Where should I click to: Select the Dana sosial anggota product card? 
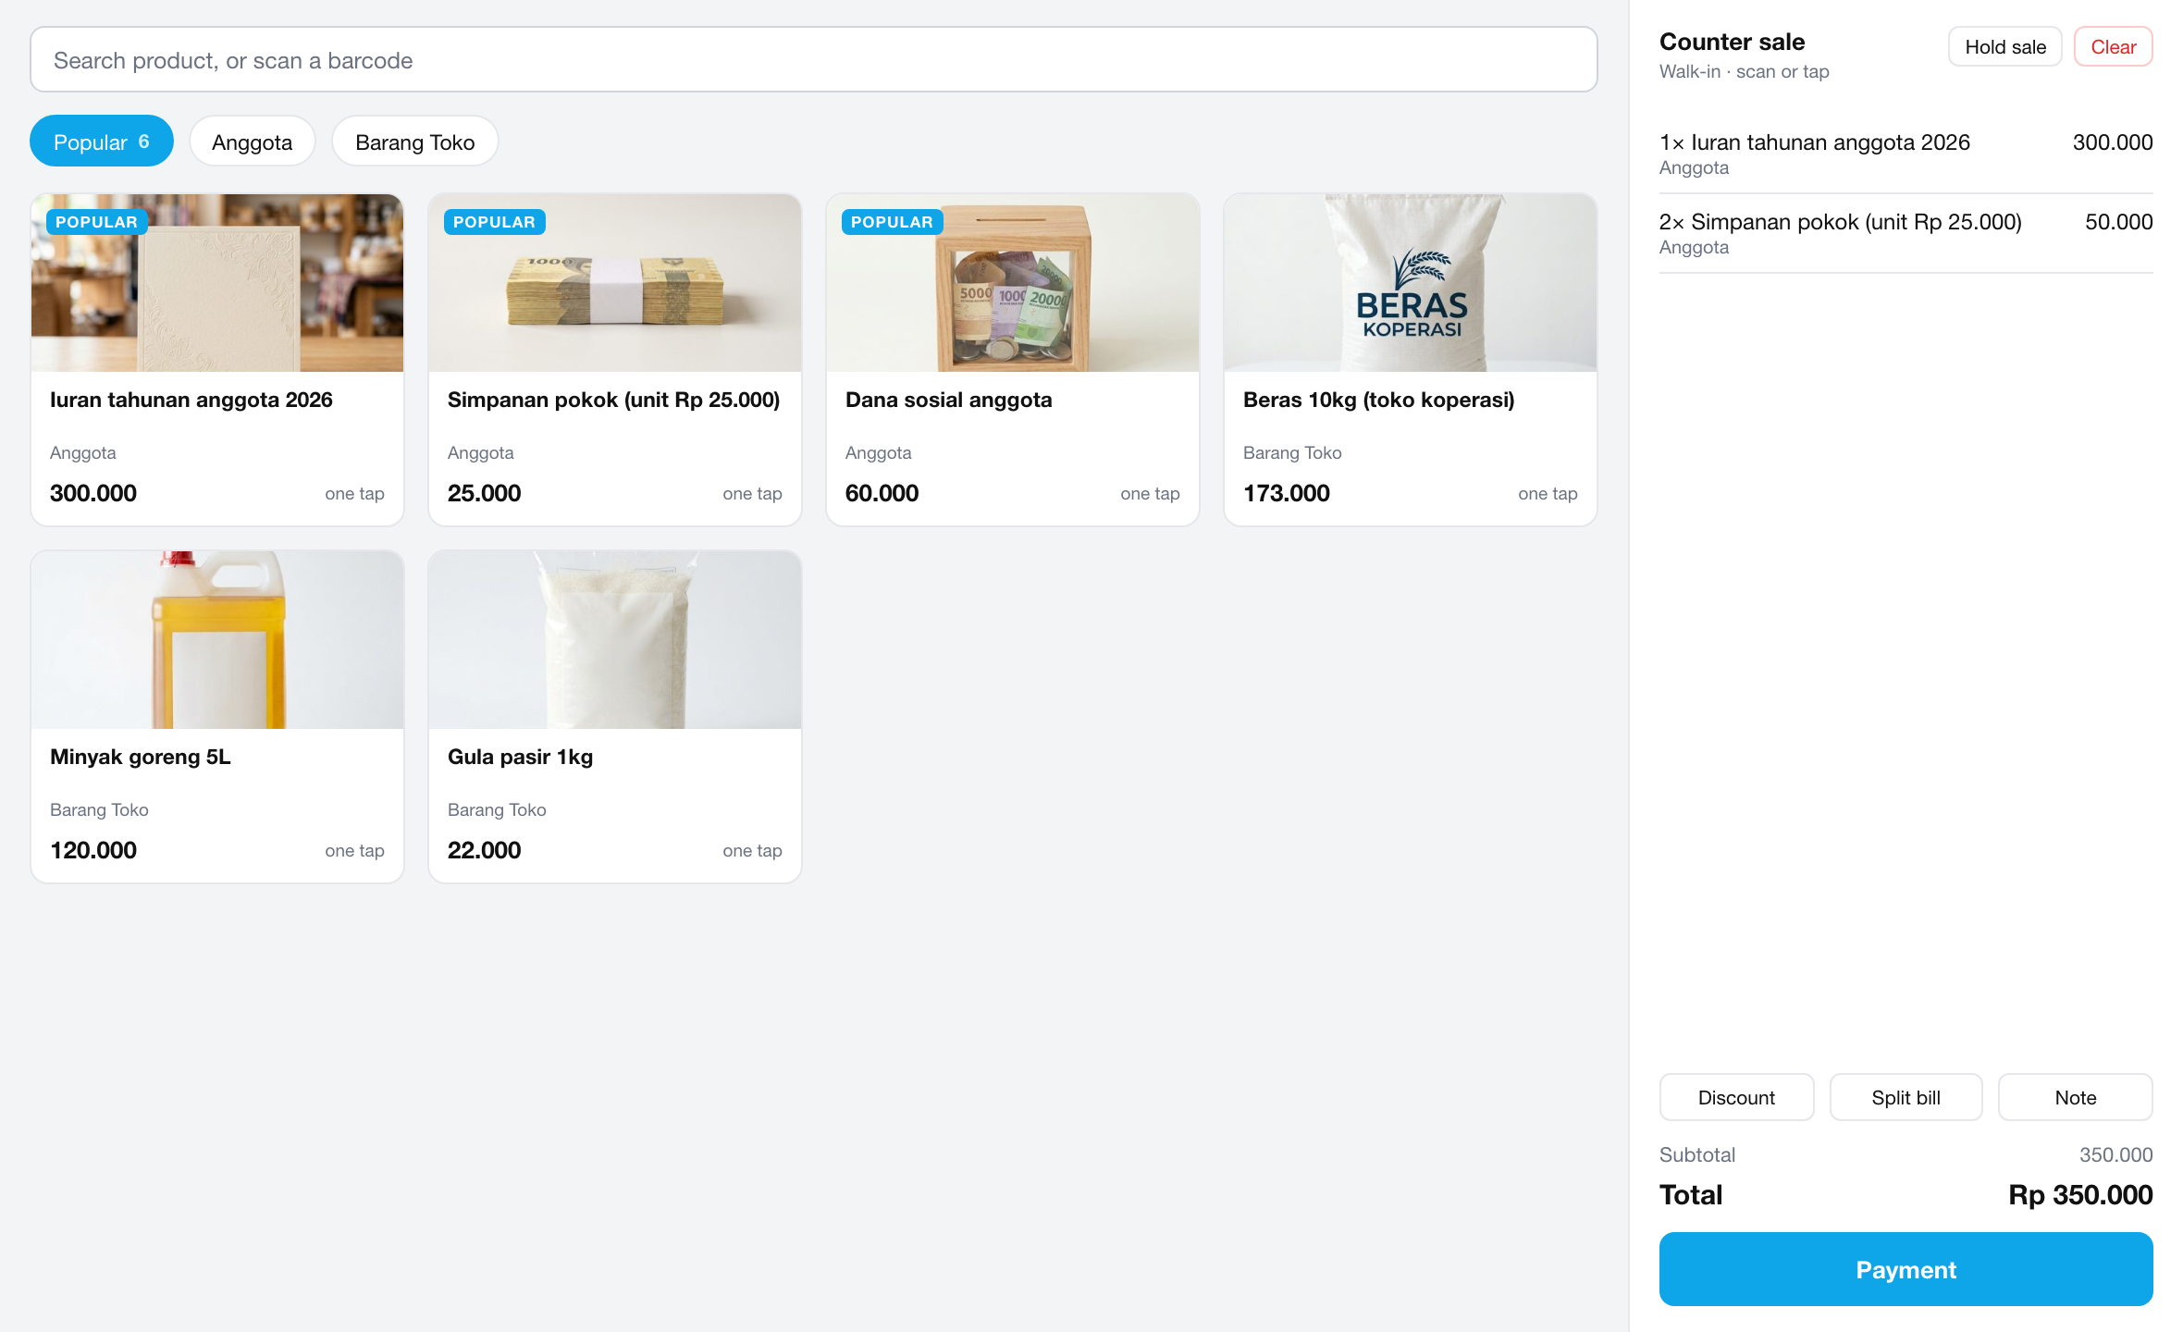[x=1013, y=360]
